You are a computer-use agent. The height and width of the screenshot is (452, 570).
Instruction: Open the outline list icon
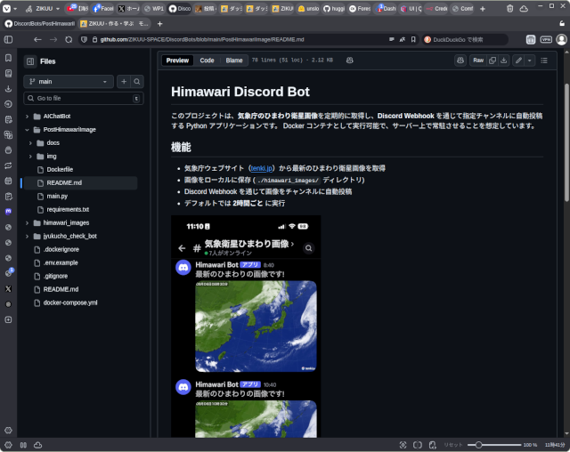544,61
